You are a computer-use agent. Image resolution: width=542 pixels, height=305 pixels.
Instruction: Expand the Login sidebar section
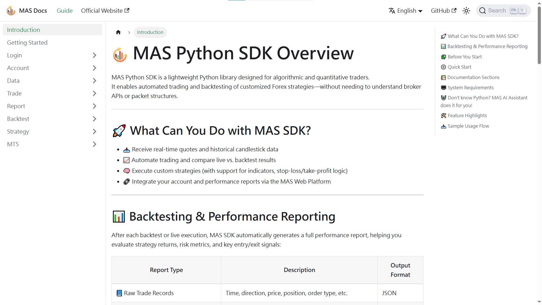pyautogui.click(x=94, y=55)
